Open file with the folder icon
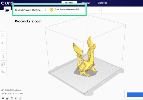 point(7,10)
